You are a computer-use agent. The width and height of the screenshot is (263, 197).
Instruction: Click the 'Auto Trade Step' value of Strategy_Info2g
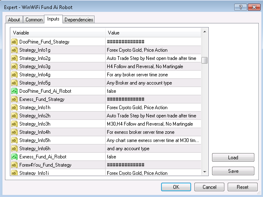click(152, 58)
